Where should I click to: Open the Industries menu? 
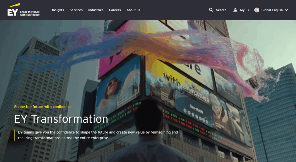point(96,10)
